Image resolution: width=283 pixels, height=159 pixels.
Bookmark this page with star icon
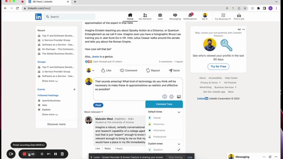(x=245, y=8)
